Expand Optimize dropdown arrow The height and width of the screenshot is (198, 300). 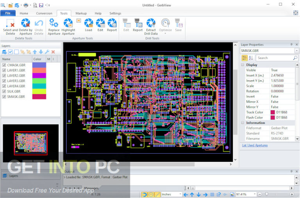(x=165, y=33)
